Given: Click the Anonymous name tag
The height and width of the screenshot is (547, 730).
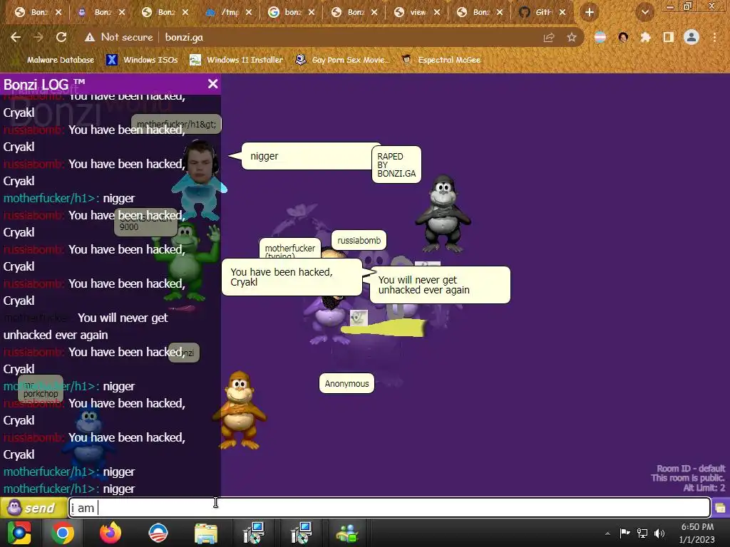Looking at the screenshot, I should click(x=347, y=383).
